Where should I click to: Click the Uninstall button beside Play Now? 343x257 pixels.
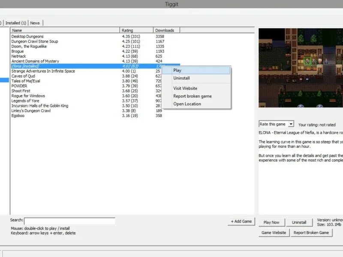[299, 222]
